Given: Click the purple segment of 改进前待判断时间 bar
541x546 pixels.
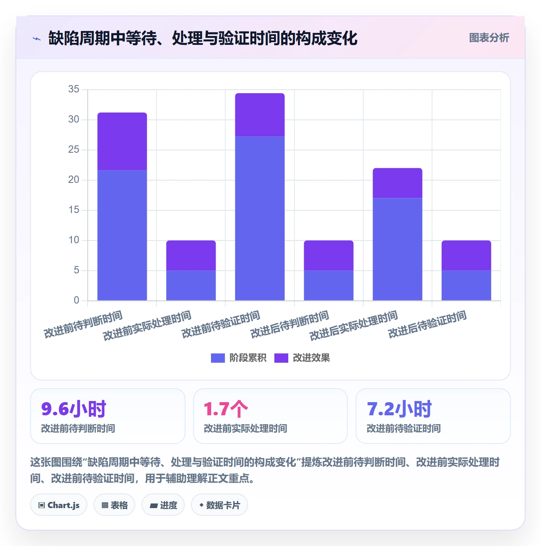Looking at the screenshot, I should pyautogui.click(x=122, y=142).
